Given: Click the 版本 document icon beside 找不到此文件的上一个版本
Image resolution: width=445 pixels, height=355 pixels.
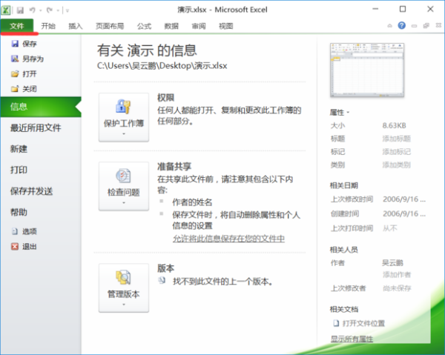Looking at the screenshot, I should [x=162, y=281].
